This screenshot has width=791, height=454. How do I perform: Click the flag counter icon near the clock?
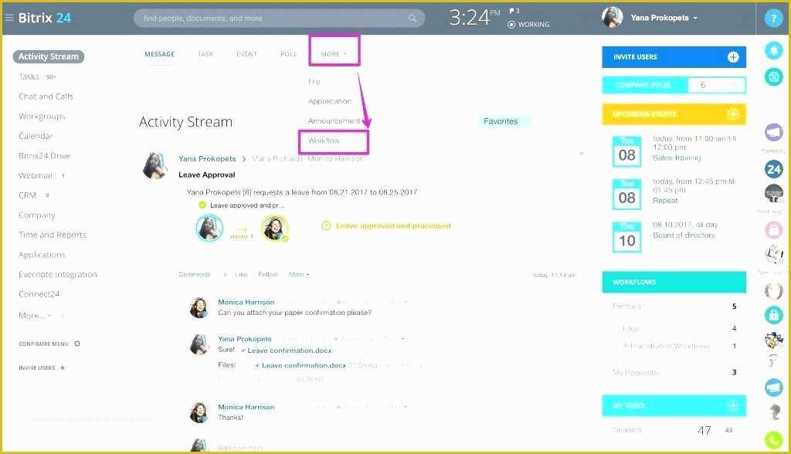[x=514, y=11]
